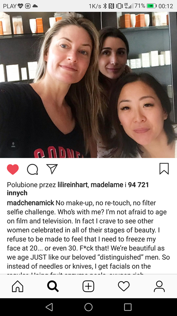Viewport: 177px width, 316px height.
Task: Unlike the post with the red heart
Action: point(13,169)
